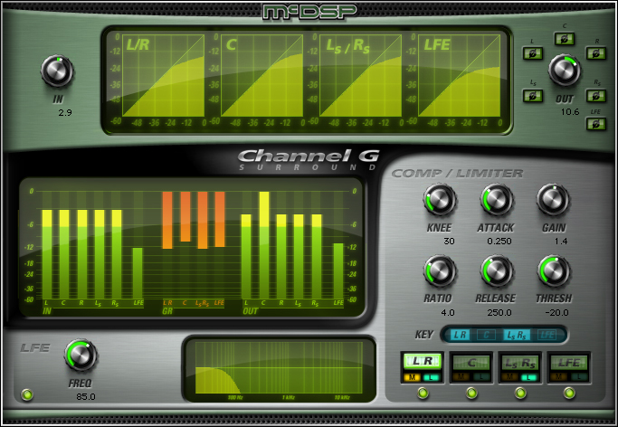Toggle L button under Ls Rs group

529,377
